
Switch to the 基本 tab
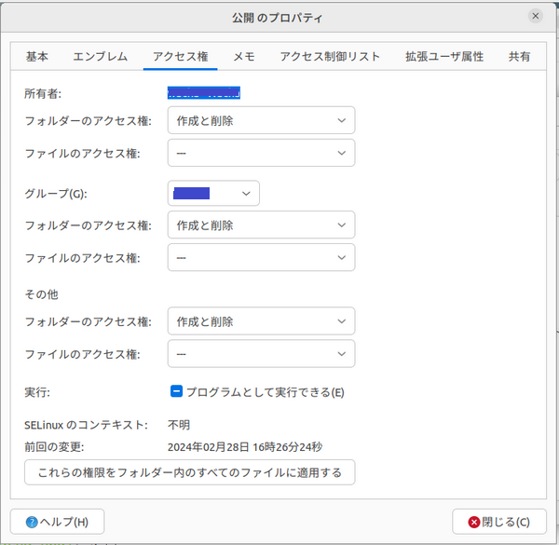(37, 56)
